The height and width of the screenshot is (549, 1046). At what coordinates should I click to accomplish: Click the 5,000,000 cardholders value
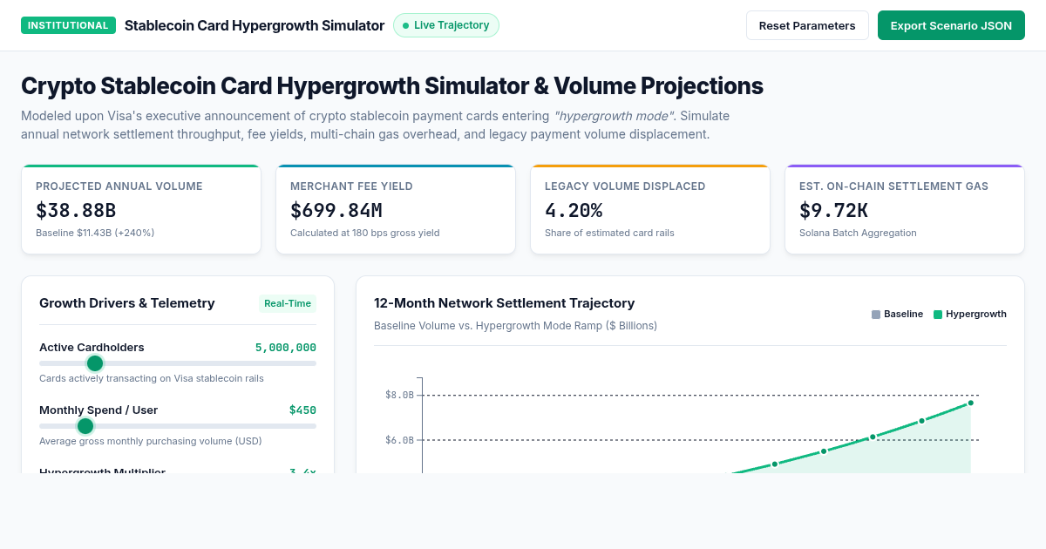(x=286, y=347)
